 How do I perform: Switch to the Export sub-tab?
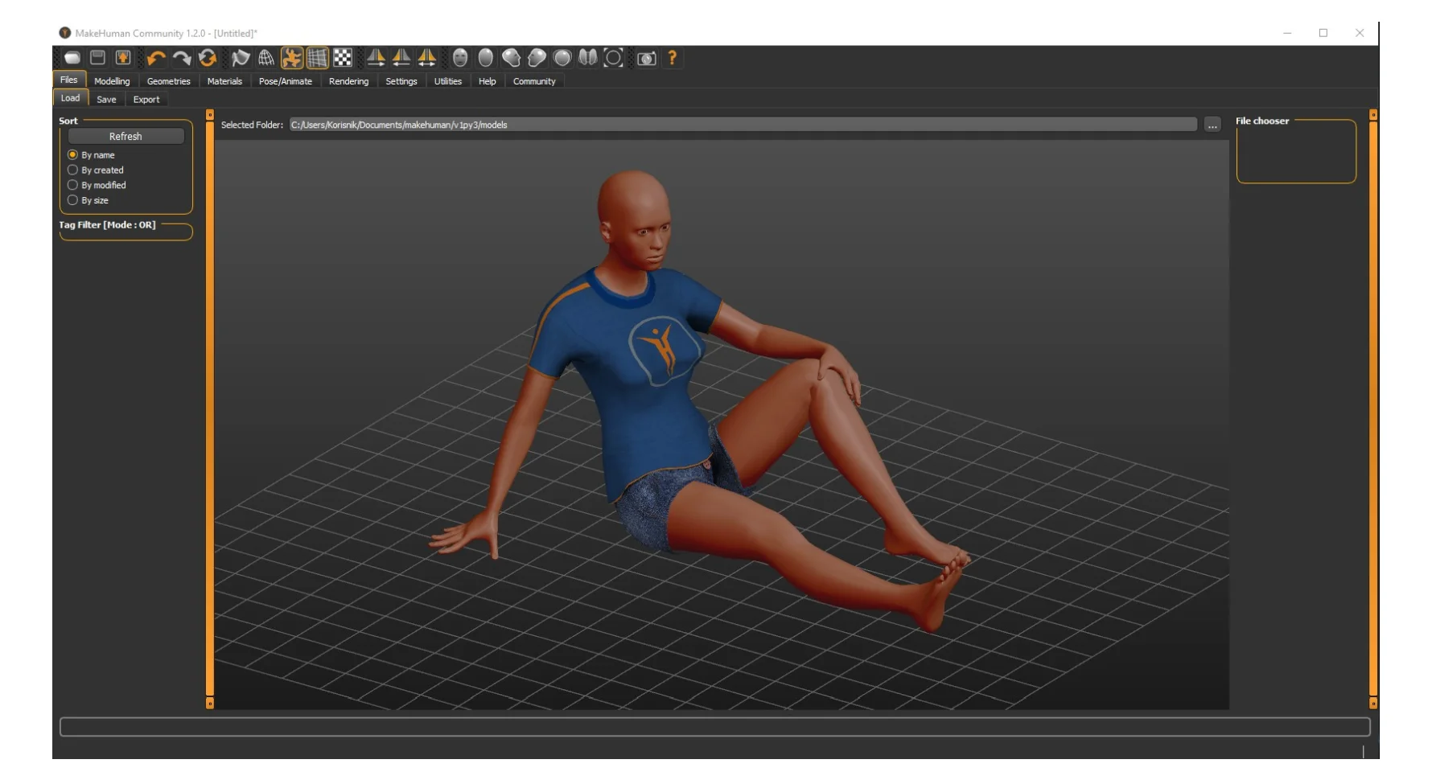pyautogui.click(x=146, y=101)
